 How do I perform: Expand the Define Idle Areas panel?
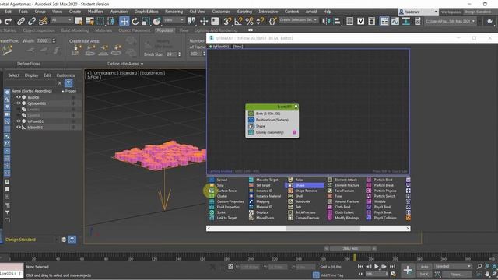coord(125,64)
